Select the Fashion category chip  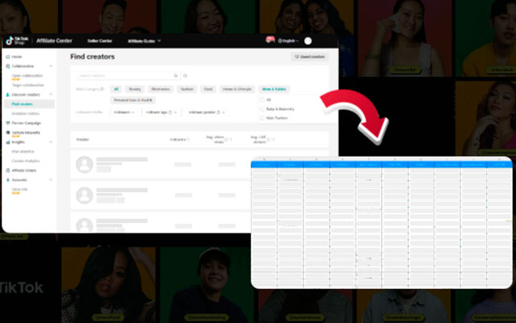coord(187,90)
